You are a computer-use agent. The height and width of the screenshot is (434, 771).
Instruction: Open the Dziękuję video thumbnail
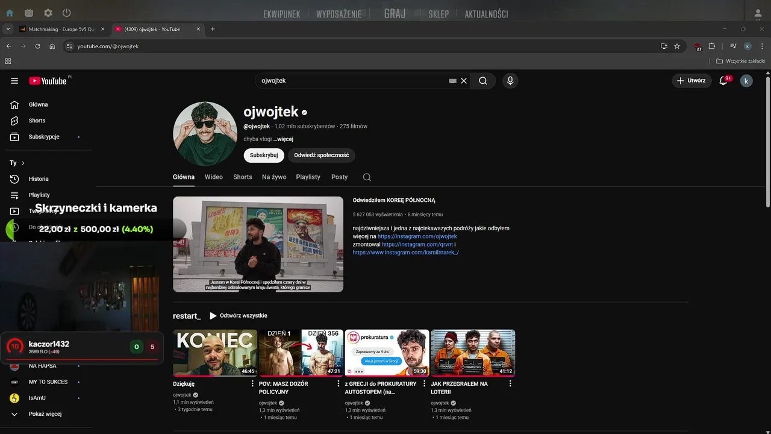coord(215,353)
